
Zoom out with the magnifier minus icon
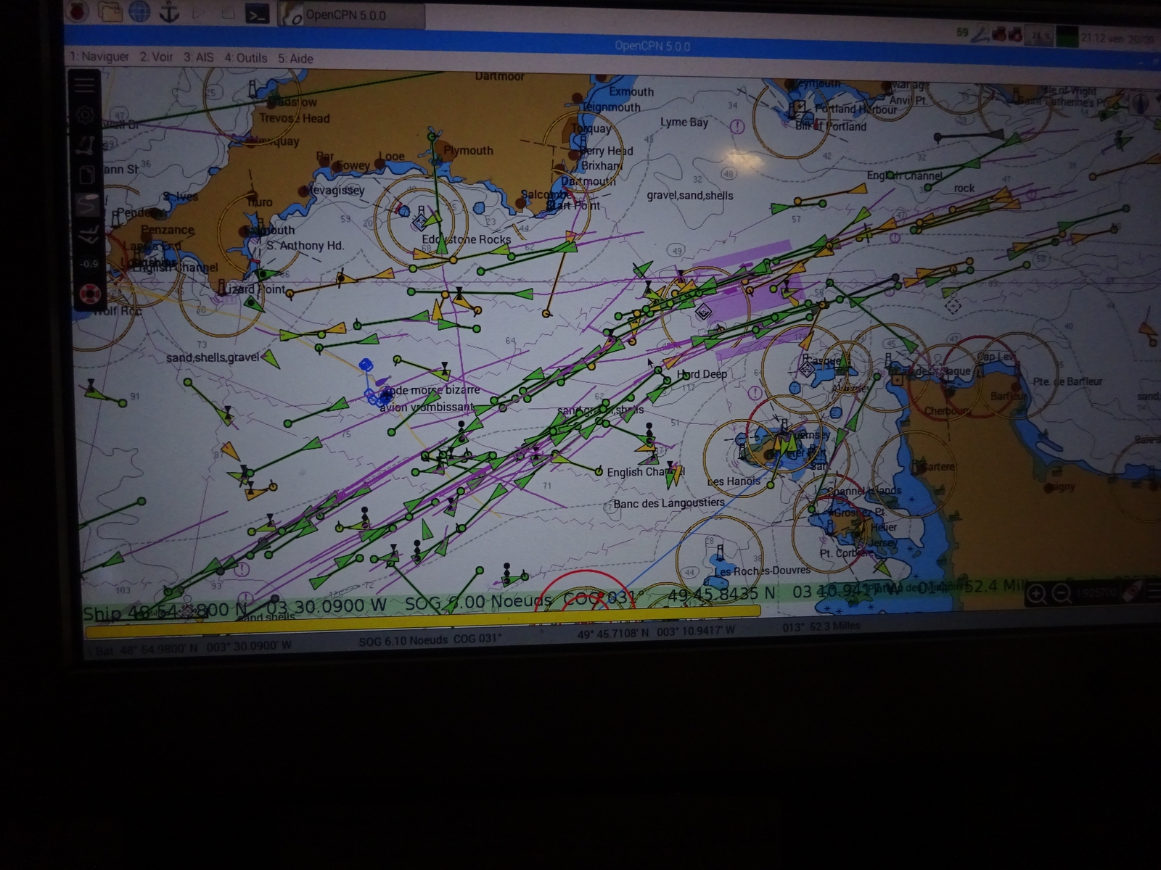pyautogui.click(x=1062, y=594)
